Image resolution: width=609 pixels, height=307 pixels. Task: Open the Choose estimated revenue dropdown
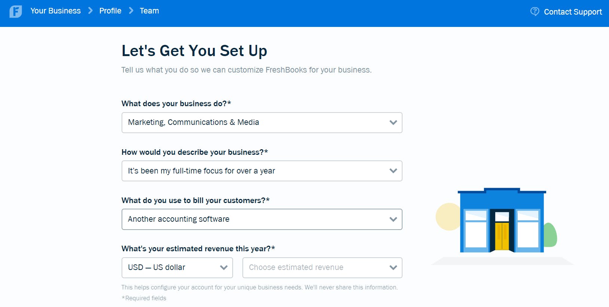322,268
